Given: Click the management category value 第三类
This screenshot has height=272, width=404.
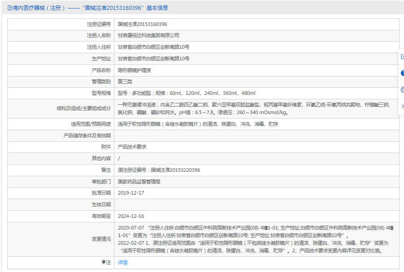Looking at the screenshot, I should pos(125,81).
